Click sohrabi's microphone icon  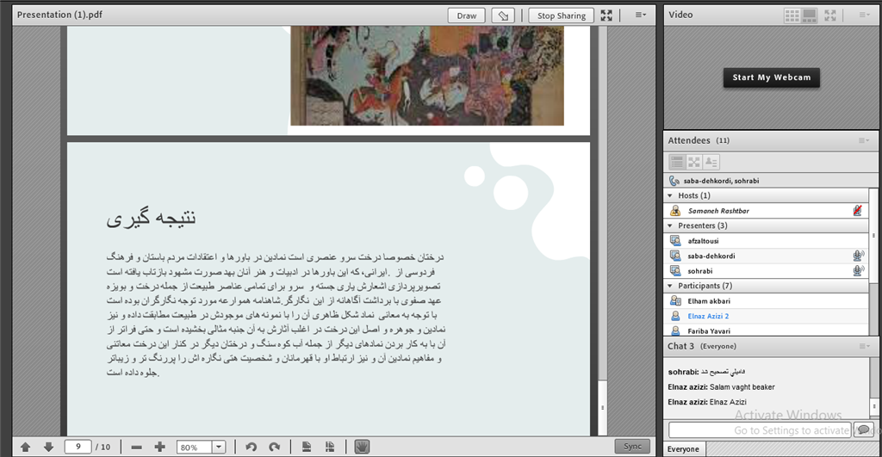coord(858,271)
